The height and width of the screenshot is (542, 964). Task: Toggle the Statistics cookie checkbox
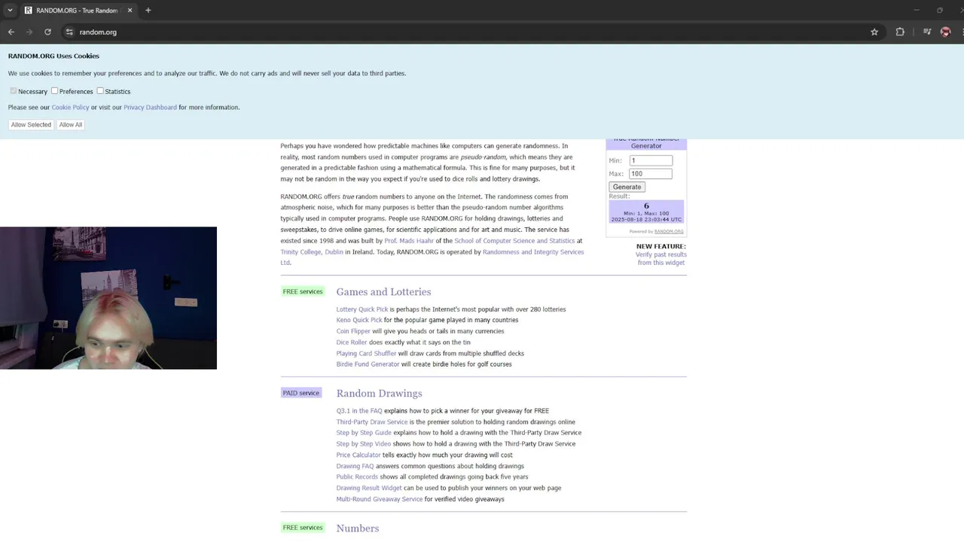[x=100, y=91]
